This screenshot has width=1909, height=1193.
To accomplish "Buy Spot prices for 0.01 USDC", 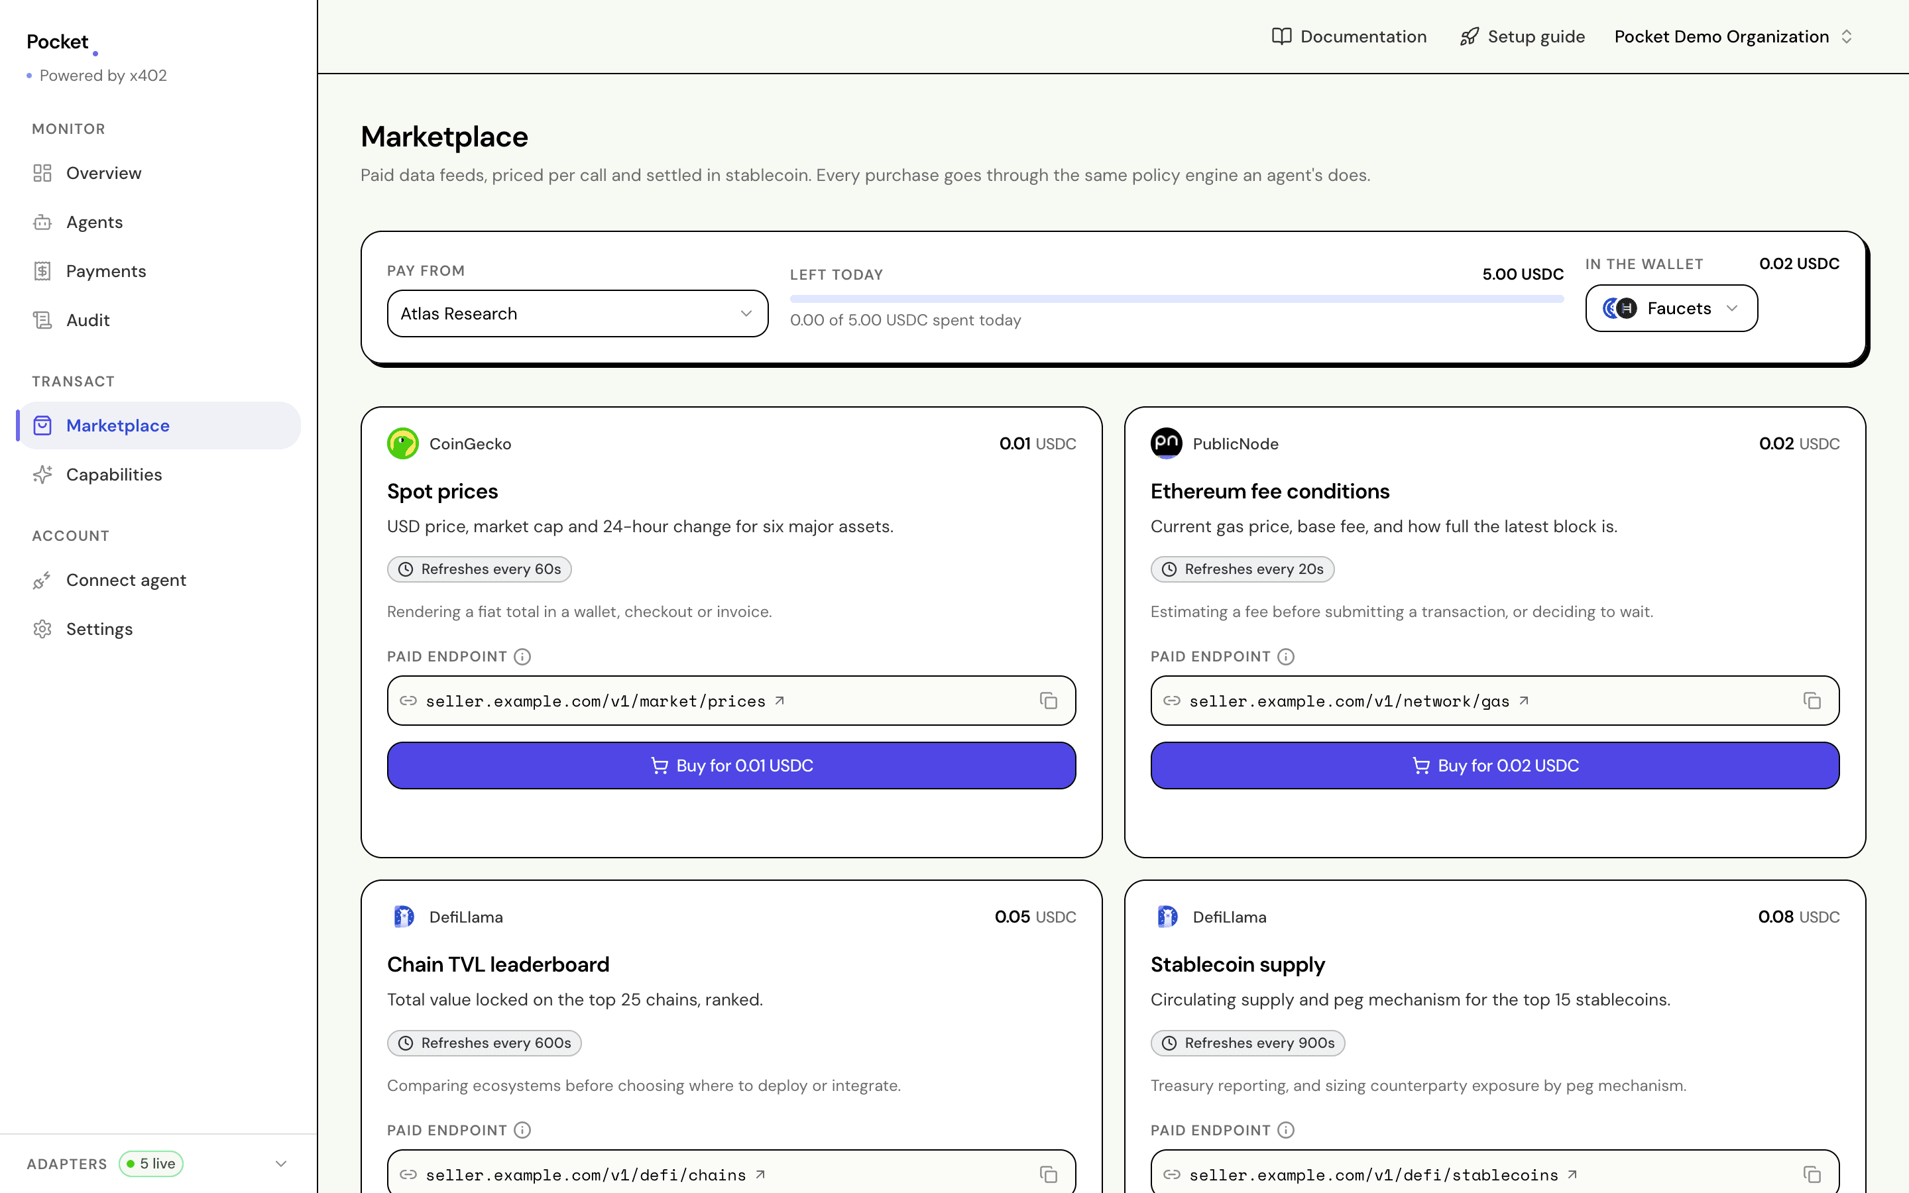I will tap(731, 766).
